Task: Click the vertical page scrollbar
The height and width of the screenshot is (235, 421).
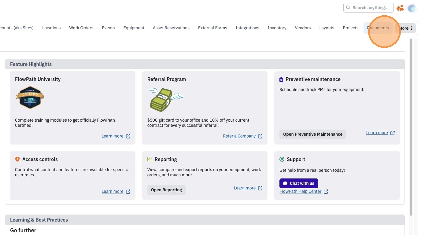Action: coord(411,127)
